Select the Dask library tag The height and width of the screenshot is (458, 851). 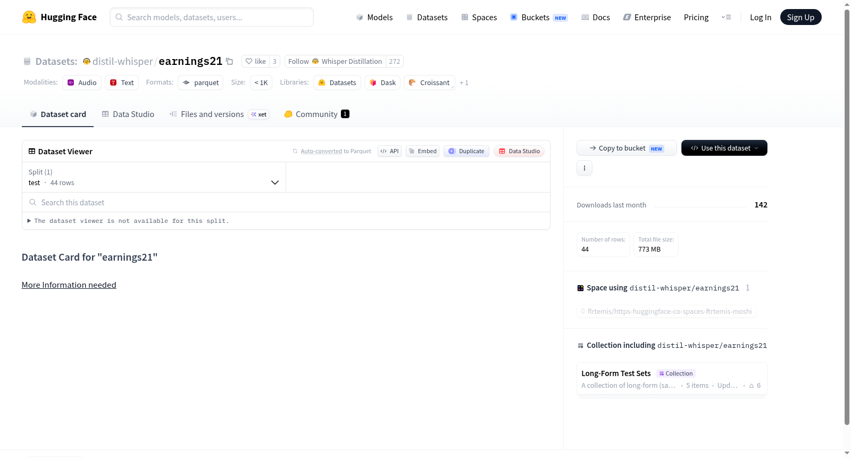click(382, 82)
